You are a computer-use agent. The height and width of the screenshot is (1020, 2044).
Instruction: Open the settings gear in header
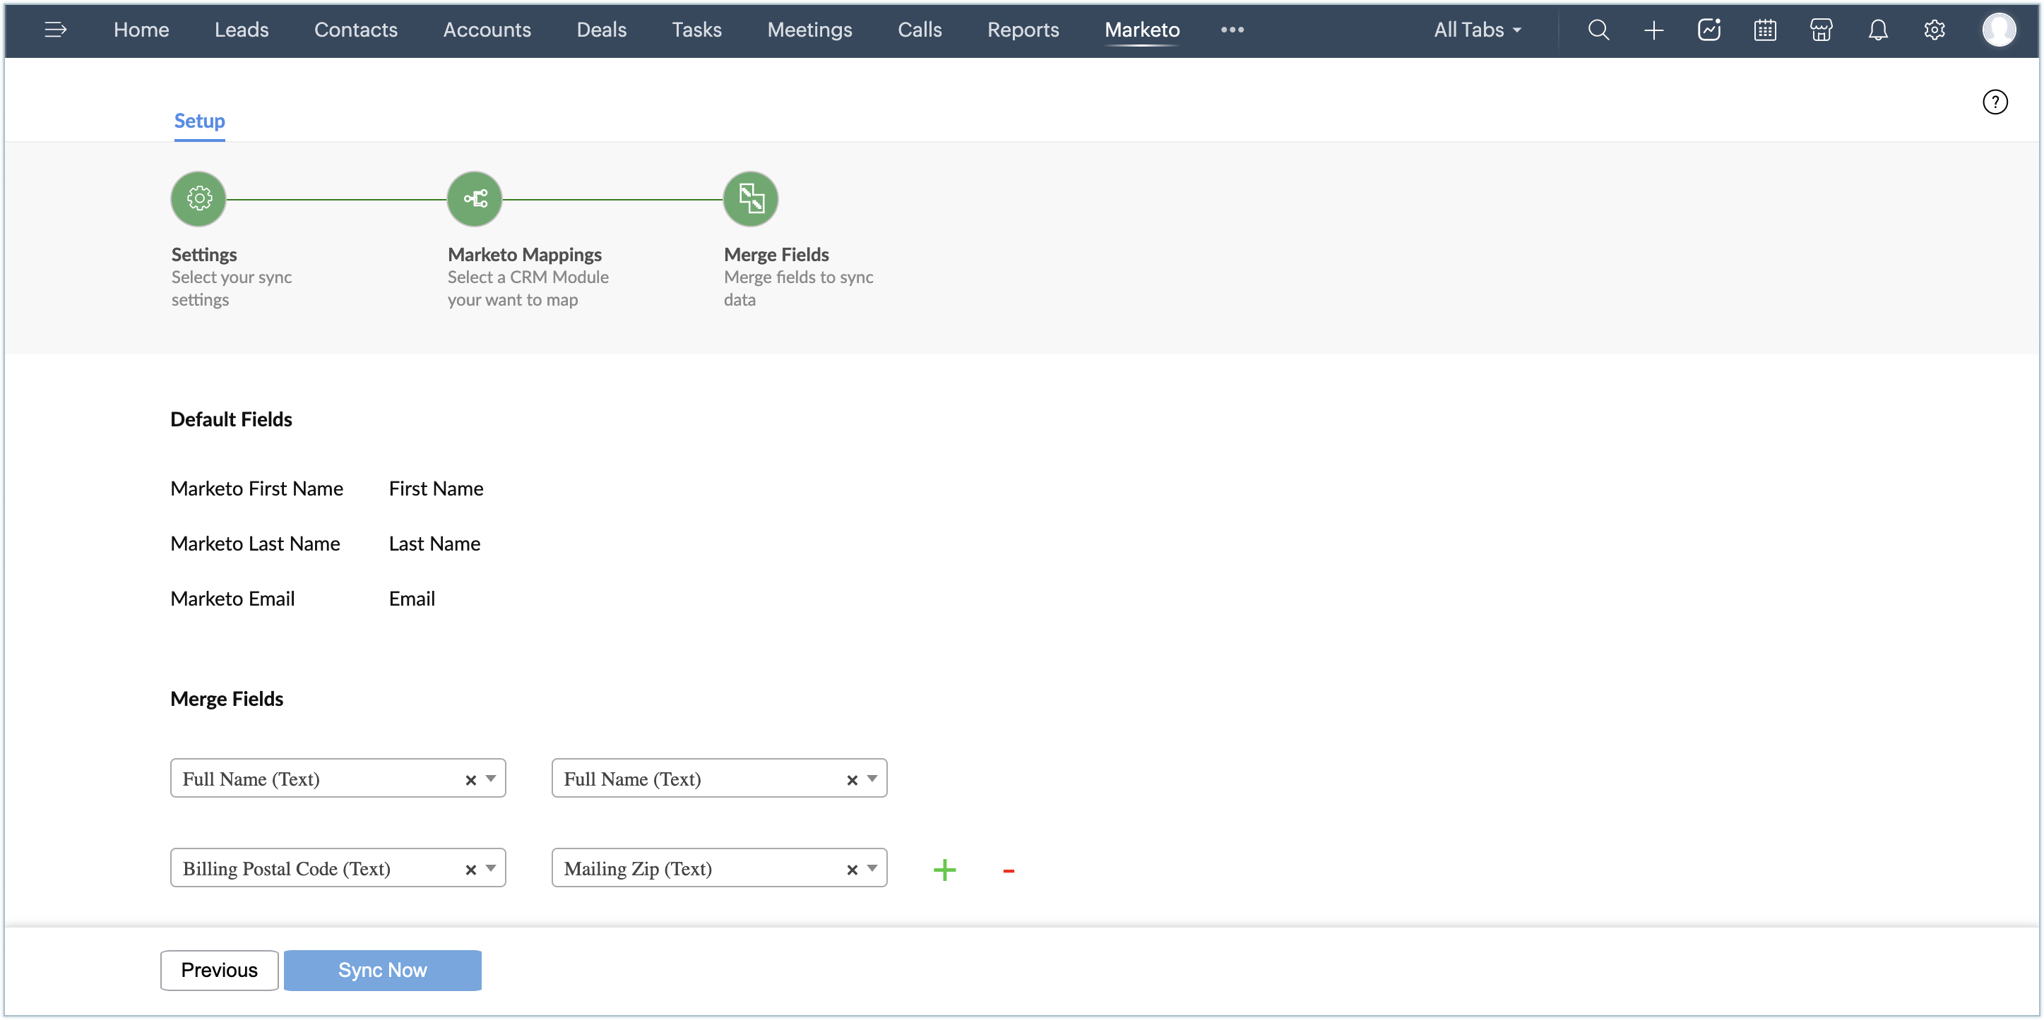1935,30
